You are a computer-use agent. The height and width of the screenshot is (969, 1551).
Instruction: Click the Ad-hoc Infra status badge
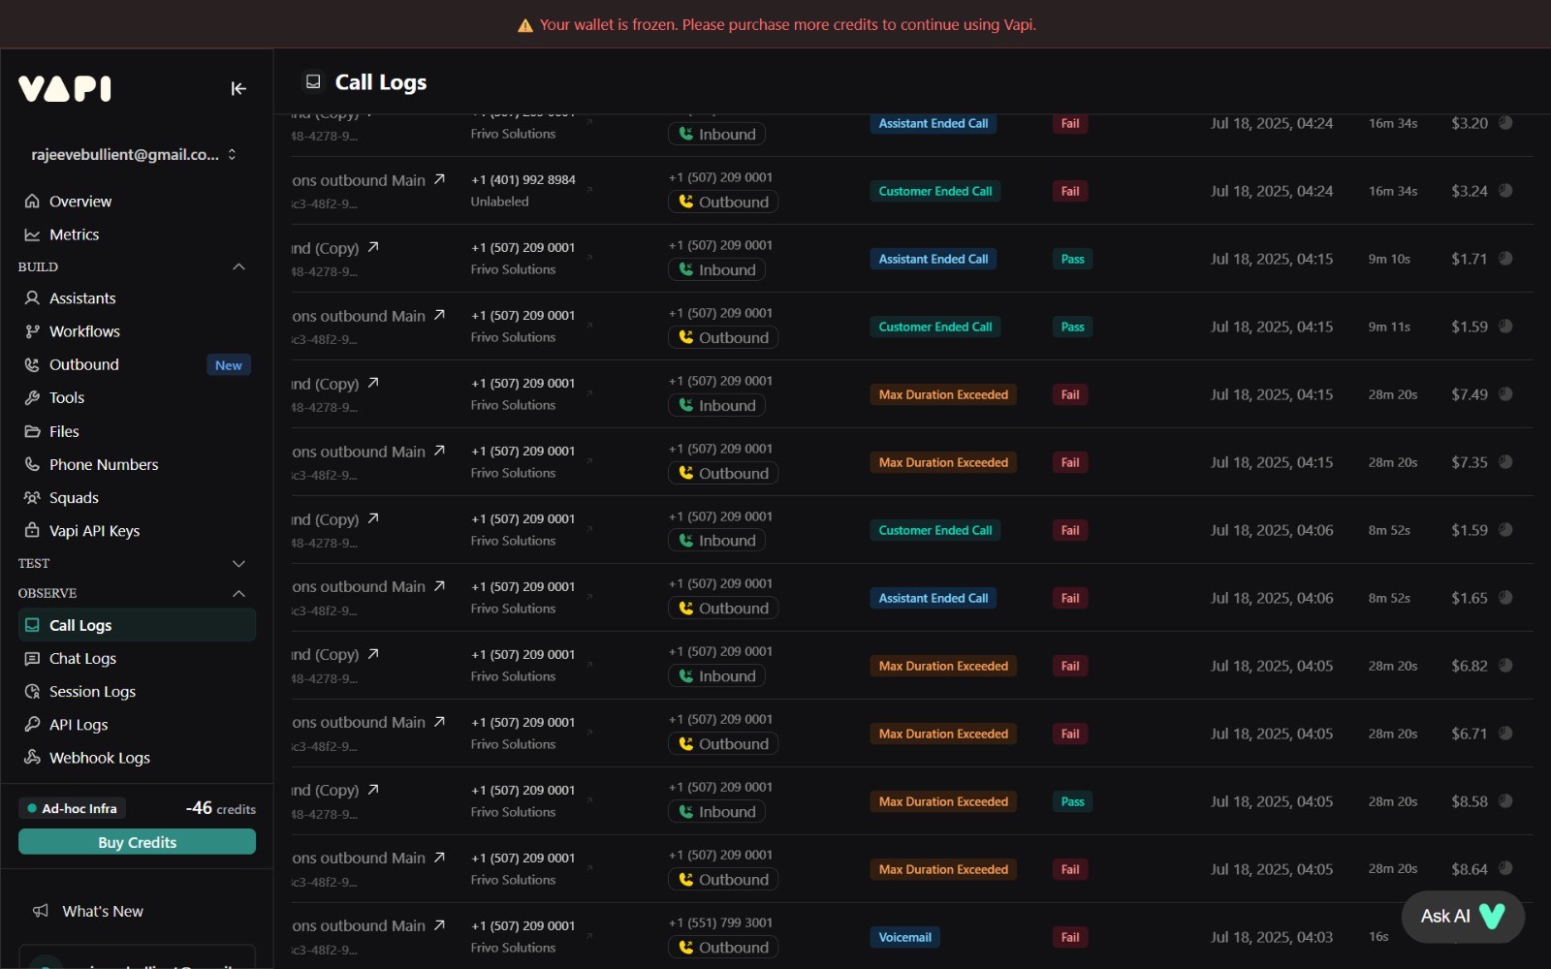click(x=73, y=808)
